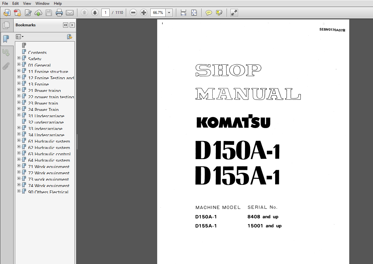Open the Edit menu
Screen dimensions: 373x264
tap(16, 3)
